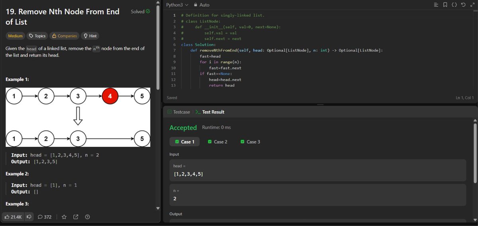Click code line 'if fast==None:'
Viewport: 478px width, 226px height.
pos(215,74)
